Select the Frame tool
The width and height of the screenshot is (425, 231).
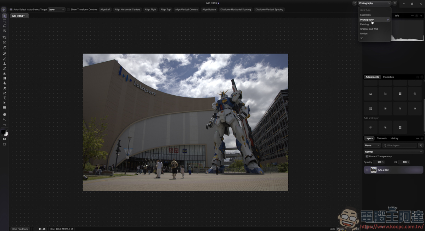pos(5,42)
